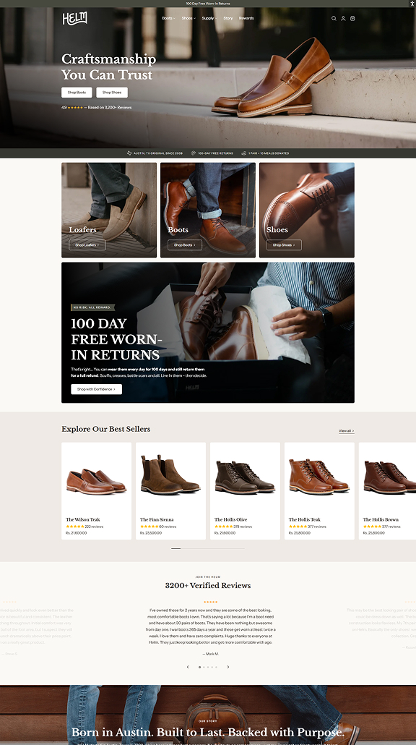Click the star rating on The Wilson Teak

(x=75, y=527)
